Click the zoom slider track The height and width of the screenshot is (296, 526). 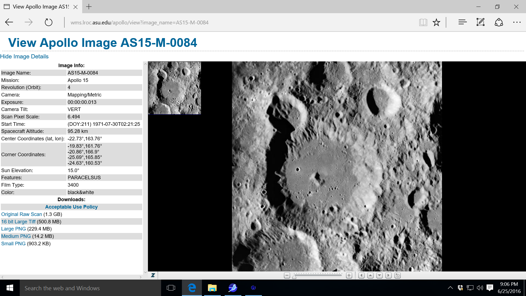point(318,275)
